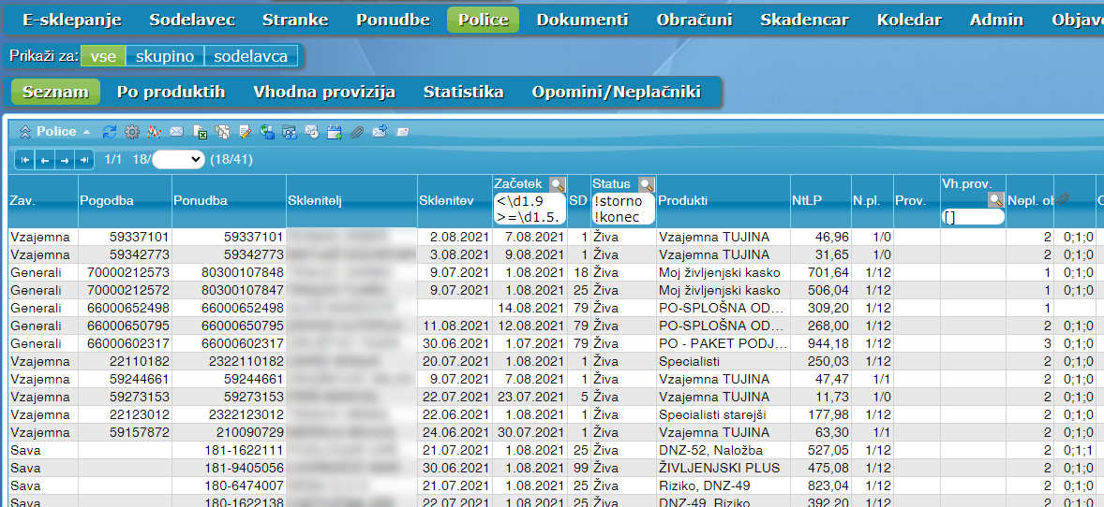
Task: Refresh the policies list
Action: [x=109, y=132]
